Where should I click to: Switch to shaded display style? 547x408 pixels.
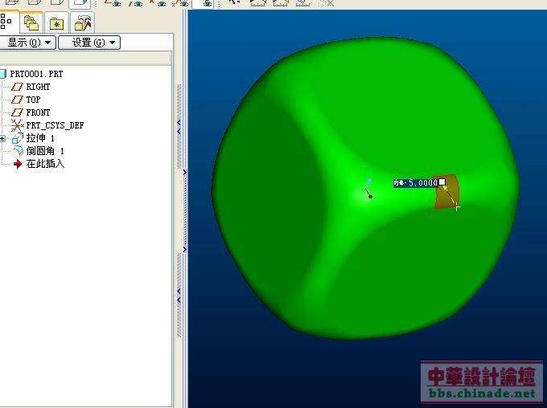point(80,3)
